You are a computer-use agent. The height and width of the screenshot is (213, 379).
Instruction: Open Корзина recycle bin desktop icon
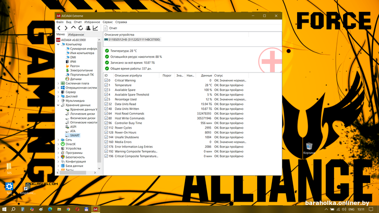tap(309, 149)
